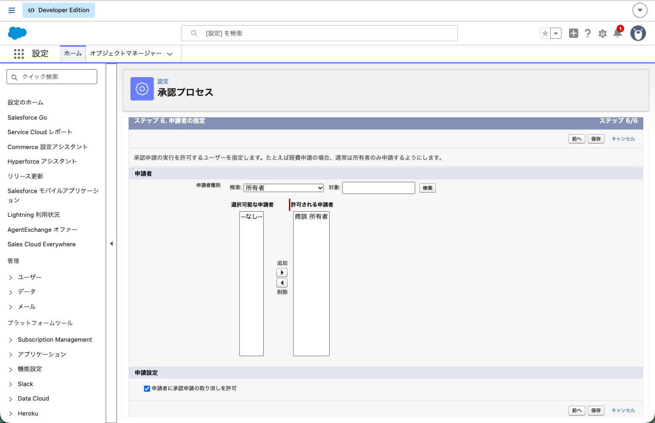Click the bottom 保存 button
Image resolution: width=655 pixels, height=423 pixels.
(x=596, y=410)
